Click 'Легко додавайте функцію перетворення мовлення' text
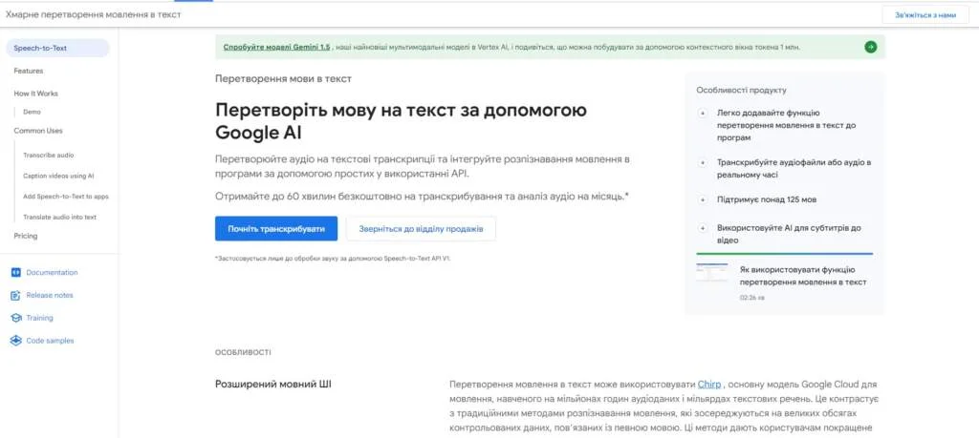The height and width of the screenshot is (438, 979). point(786,125)
